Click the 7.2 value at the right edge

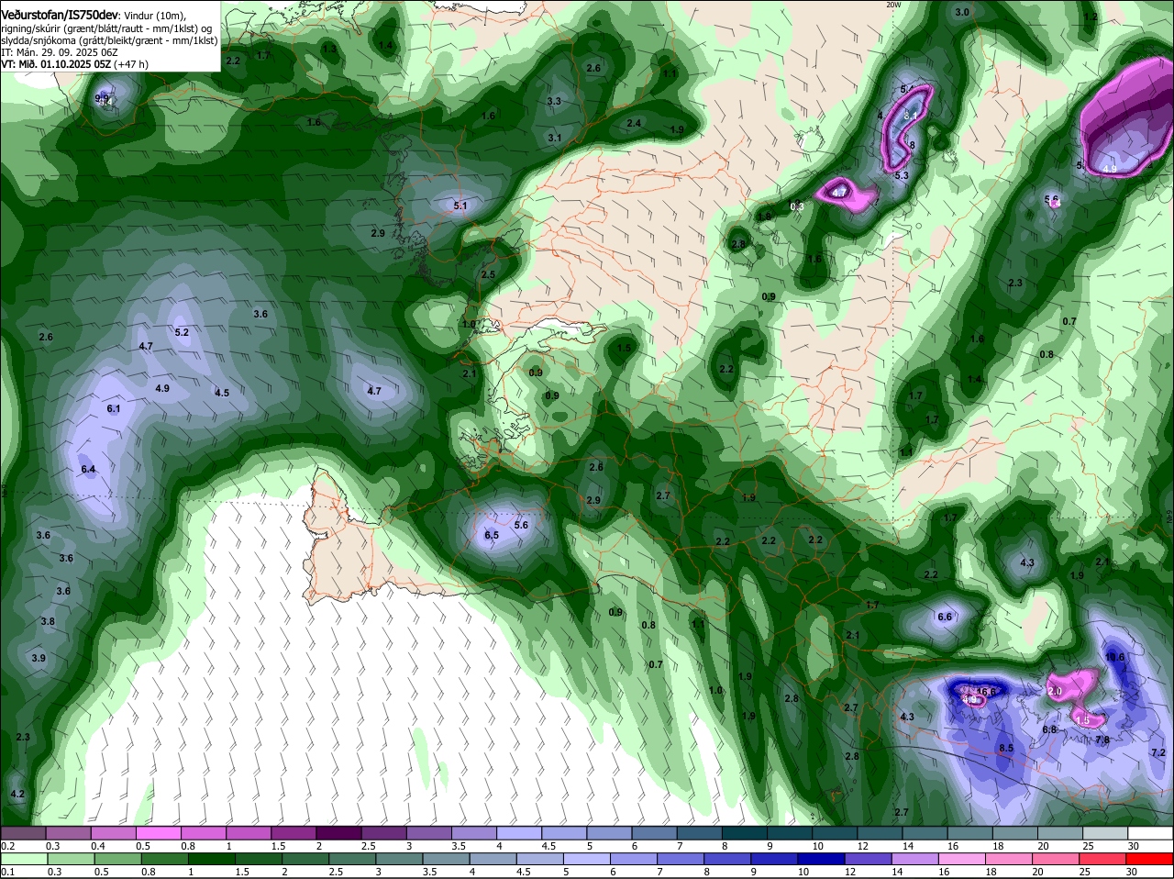(x=1157, y=752)
